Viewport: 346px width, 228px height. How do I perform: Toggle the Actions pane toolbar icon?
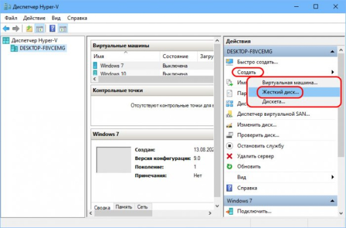(x=63, y=28)
